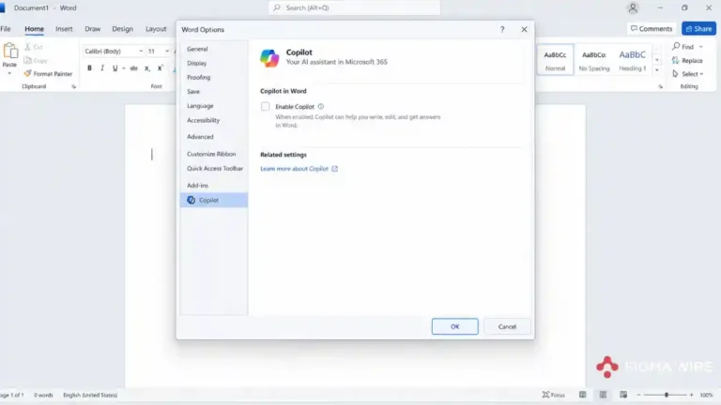The image size is (721, 405).
Task: Apply the Heading 1 style thumbnail
Action: coord(632,60)
